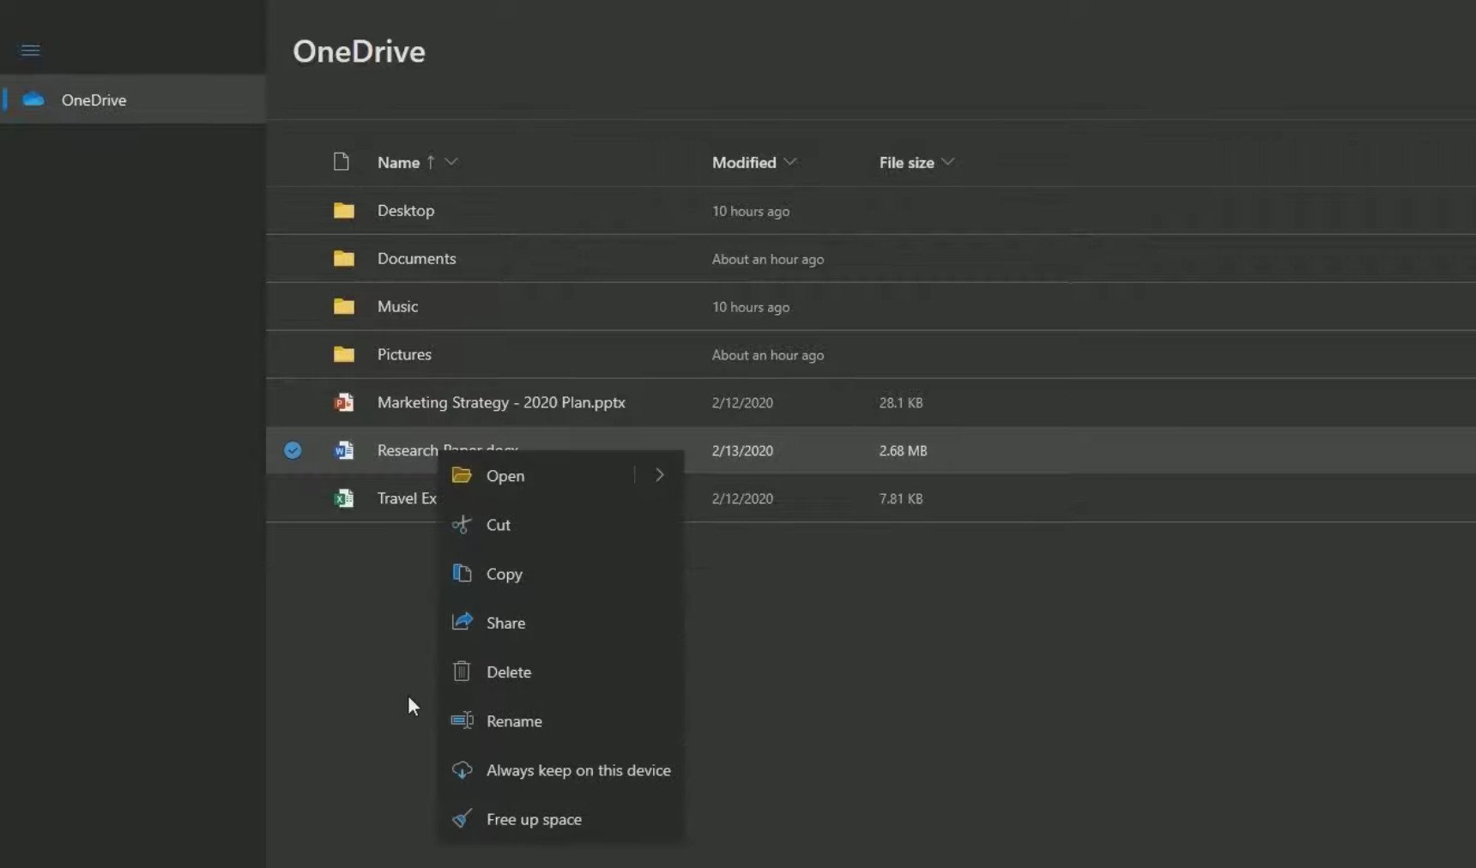Click the scissors Cut icon
Viewport: 1476px width, 868px height.
(462, 524)
